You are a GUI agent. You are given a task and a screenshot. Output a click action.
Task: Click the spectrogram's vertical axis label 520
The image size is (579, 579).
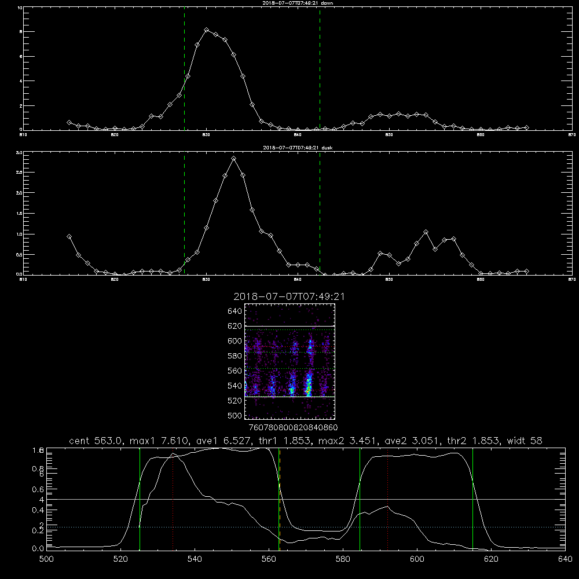tap(235, 401)
